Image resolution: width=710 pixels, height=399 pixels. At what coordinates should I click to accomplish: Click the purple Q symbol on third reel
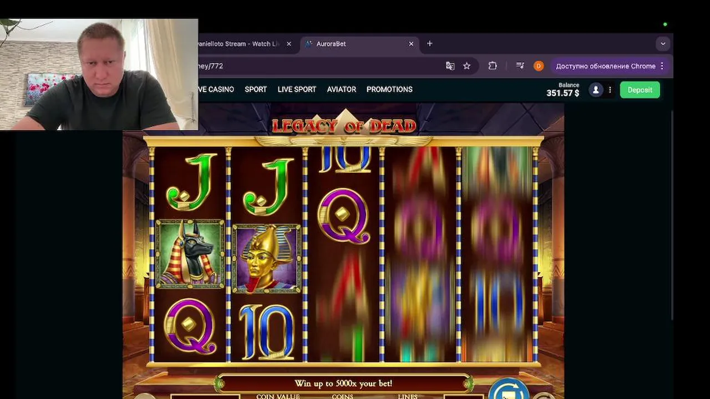click(344, 216)
